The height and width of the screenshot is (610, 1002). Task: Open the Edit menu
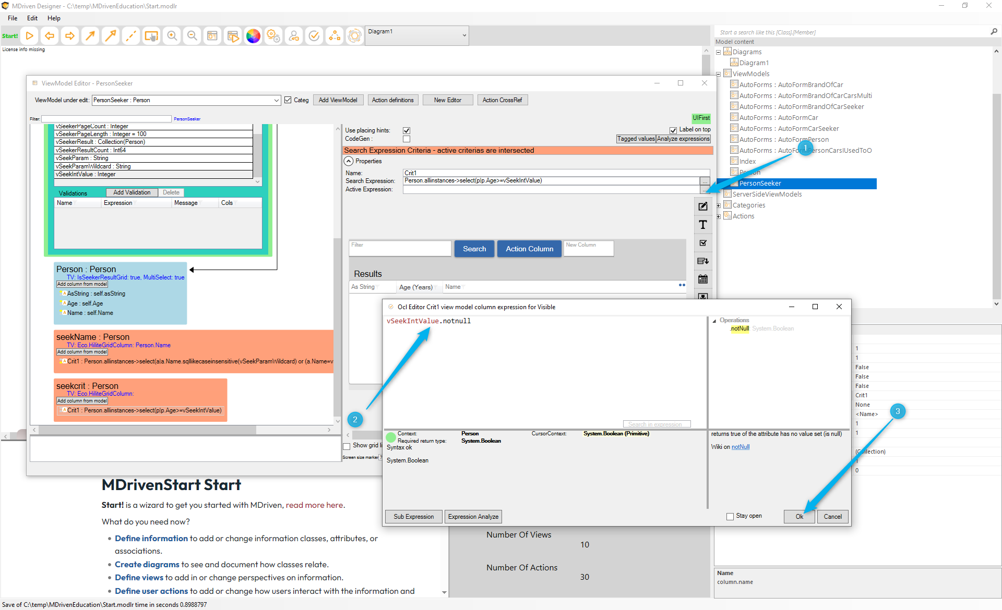pyautogui.click(x=32, y=18)
